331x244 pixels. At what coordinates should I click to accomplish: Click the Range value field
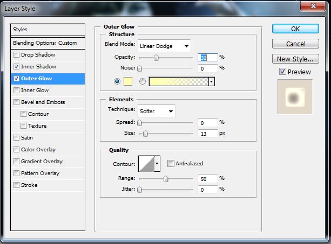207,179
